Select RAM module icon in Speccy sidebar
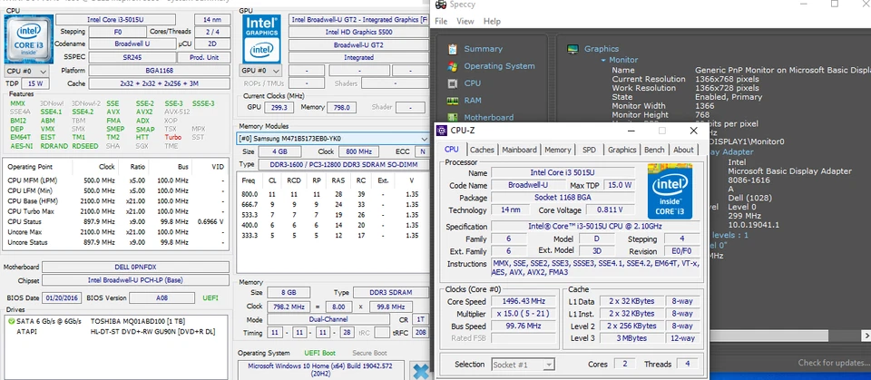 tap(454, 101)
